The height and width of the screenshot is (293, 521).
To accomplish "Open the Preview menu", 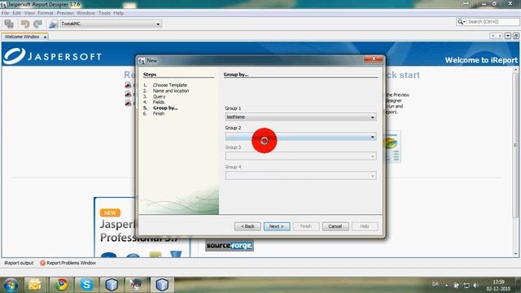I will (x=65, y=13).
